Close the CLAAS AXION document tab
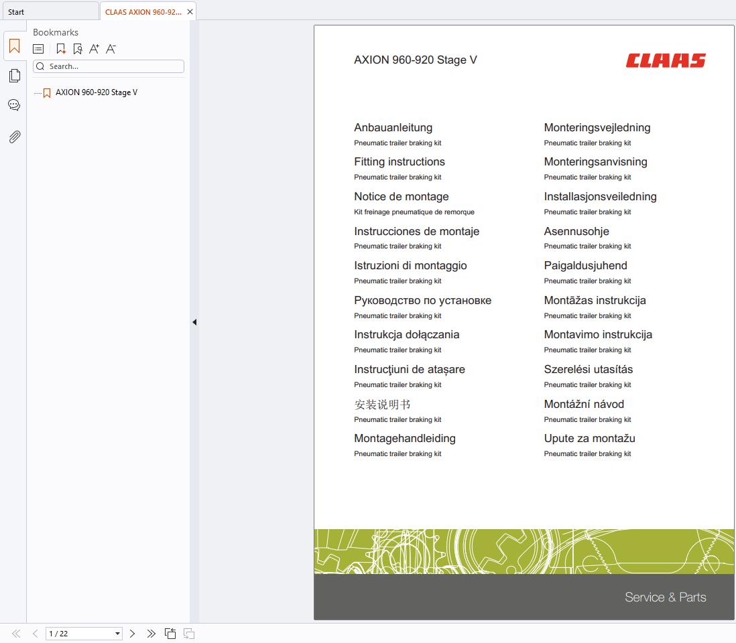The image size is (736, 643). pos(190,12)
